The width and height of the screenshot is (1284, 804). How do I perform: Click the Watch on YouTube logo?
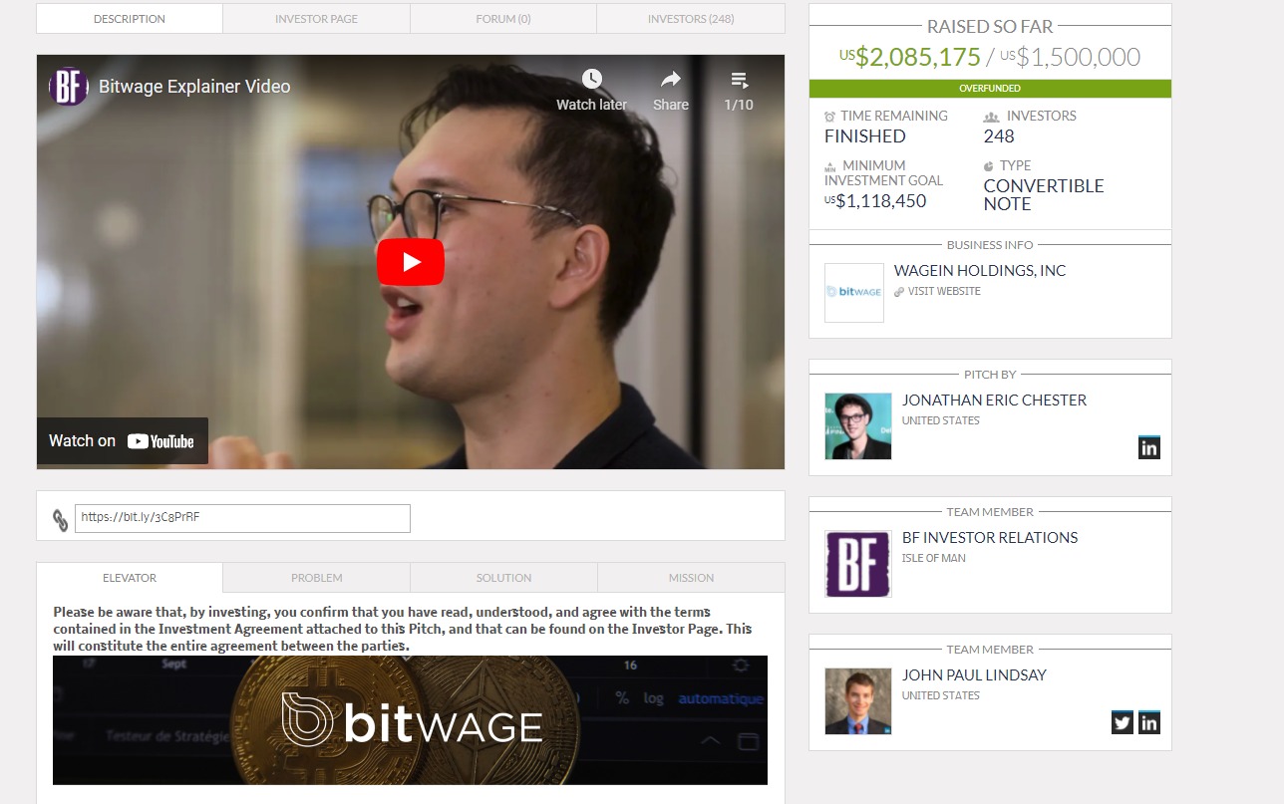122,440
